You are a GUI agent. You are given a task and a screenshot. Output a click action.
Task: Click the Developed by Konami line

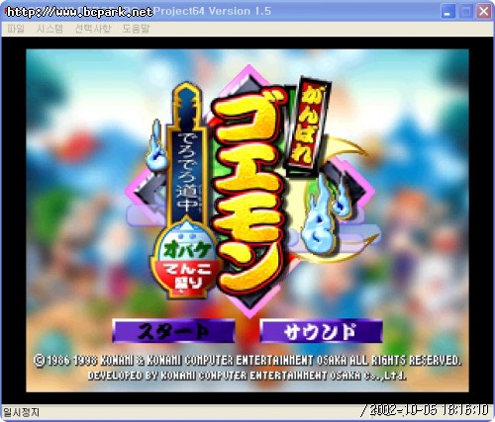coord(247,376)
